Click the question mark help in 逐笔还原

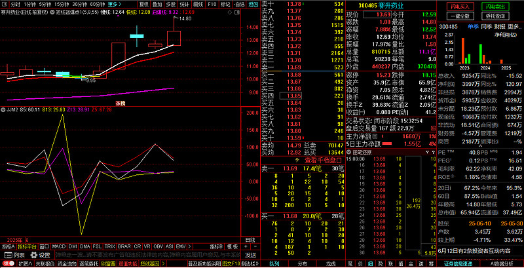[x=433, y=153]
